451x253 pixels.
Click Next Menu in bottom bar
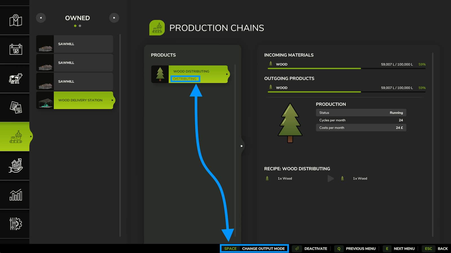click(x=399, y=249)
